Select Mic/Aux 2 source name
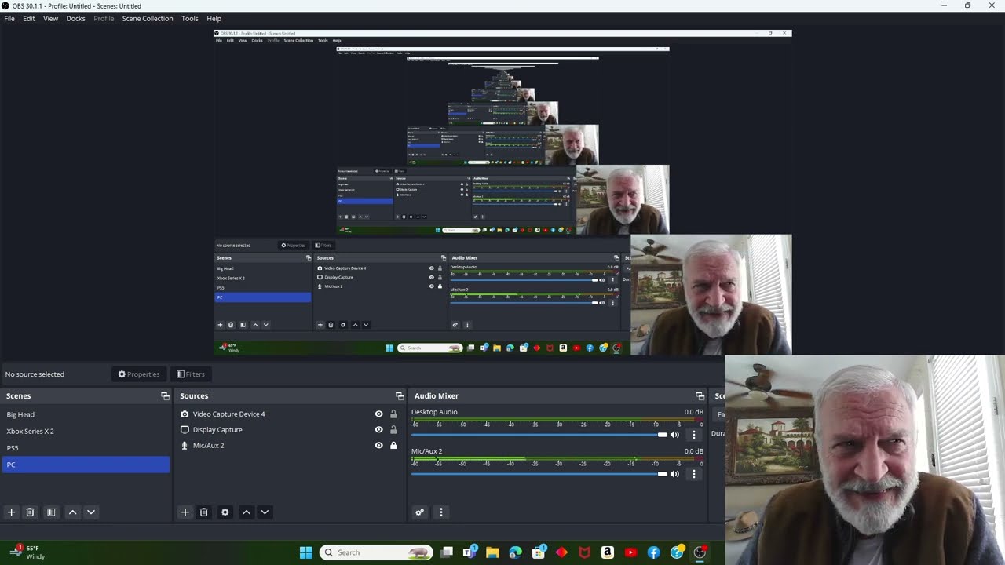1005x565 pixels. point(208,446)
